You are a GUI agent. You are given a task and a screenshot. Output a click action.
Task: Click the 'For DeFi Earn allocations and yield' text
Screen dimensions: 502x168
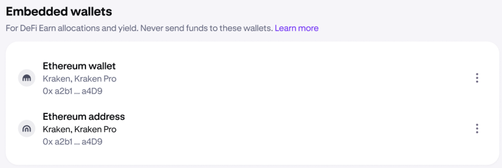point(72,28)
